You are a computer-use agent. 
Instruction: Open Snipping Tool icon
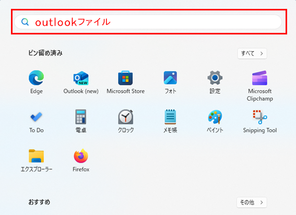[260, 117]
